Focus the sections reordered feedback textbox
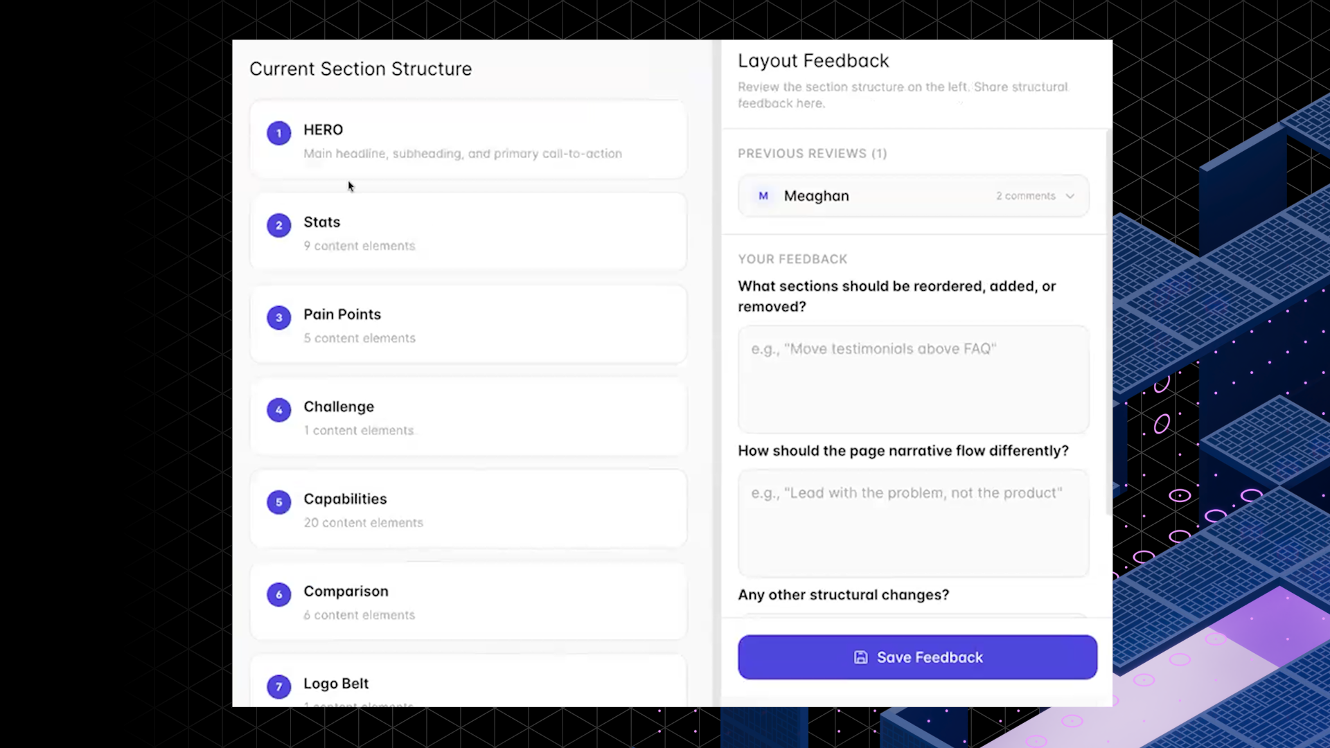 click(x=913, y=380)
